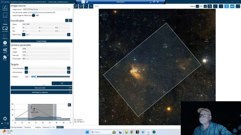
Task: Click the camera Width field
Action: tap(46, 48)
